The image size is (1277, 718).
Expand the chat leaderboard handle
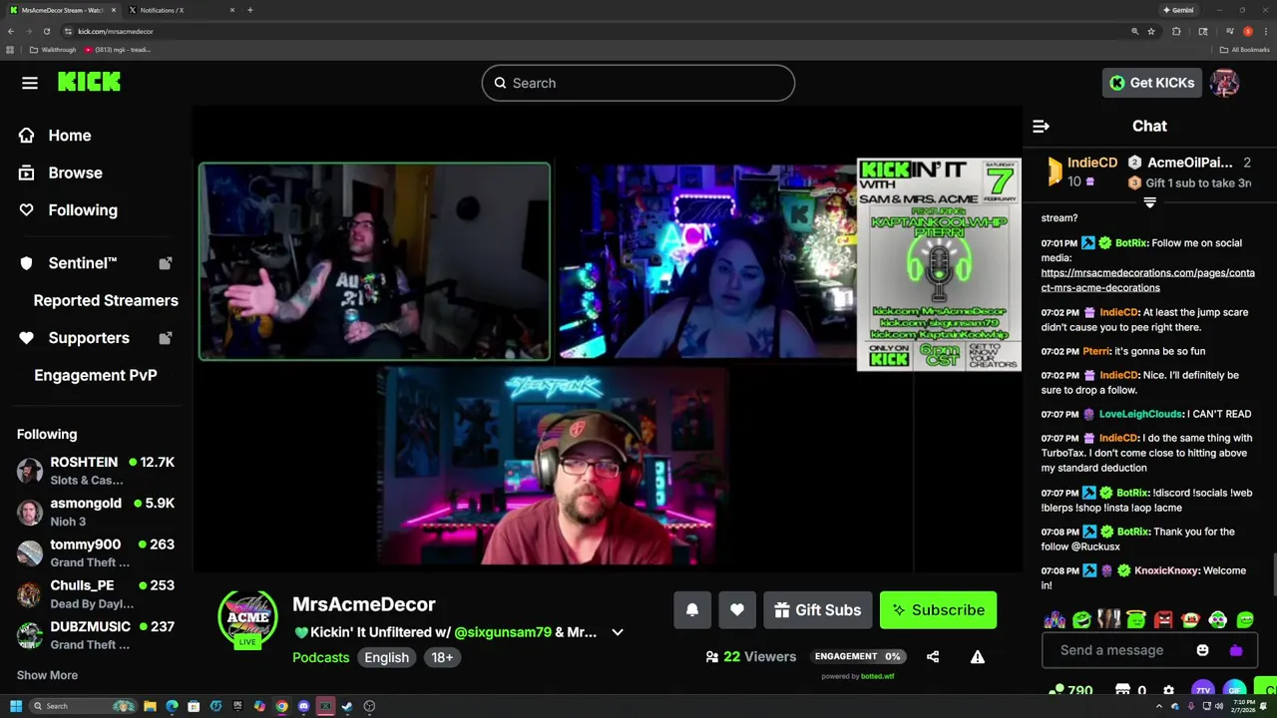pyautogui.click(x=1149, y=202)
